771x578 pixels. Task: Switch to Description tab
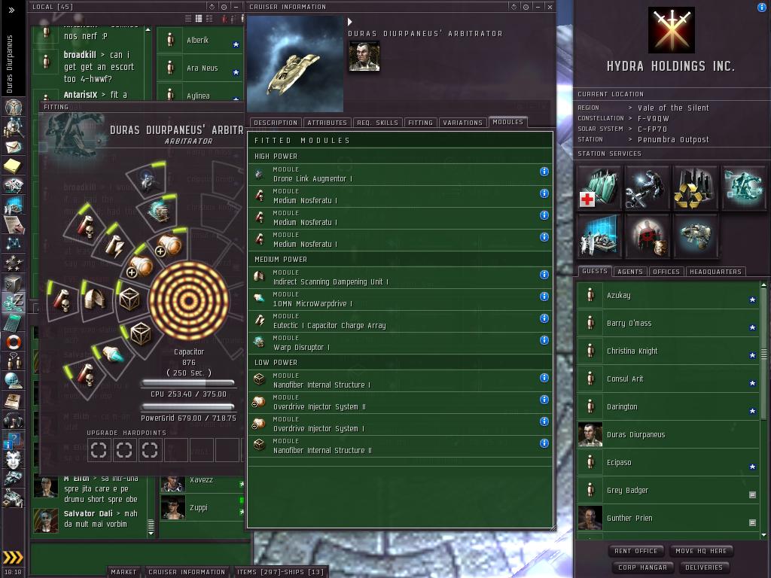click(x=276, y=123)
